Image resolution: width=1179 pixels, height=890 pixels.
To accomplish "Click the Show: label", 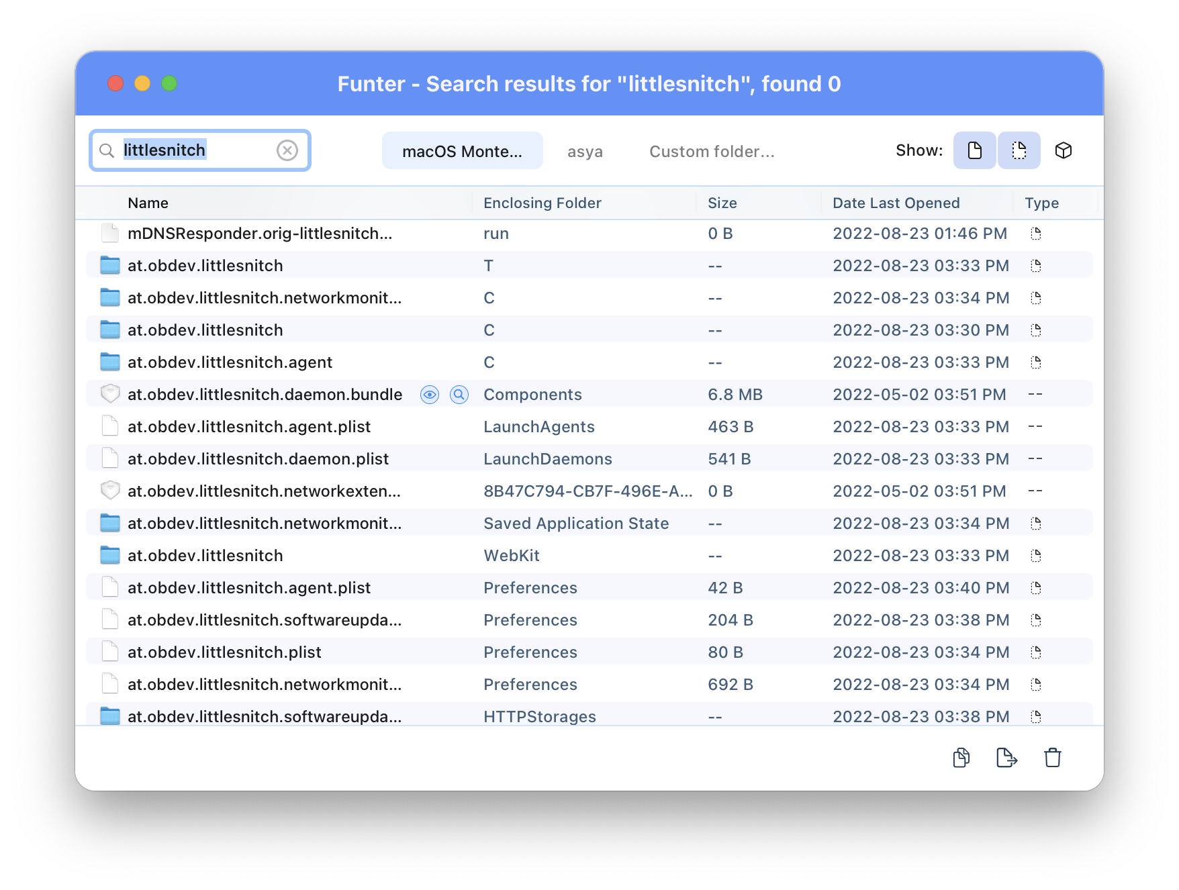I will click(x=919, y=150).
